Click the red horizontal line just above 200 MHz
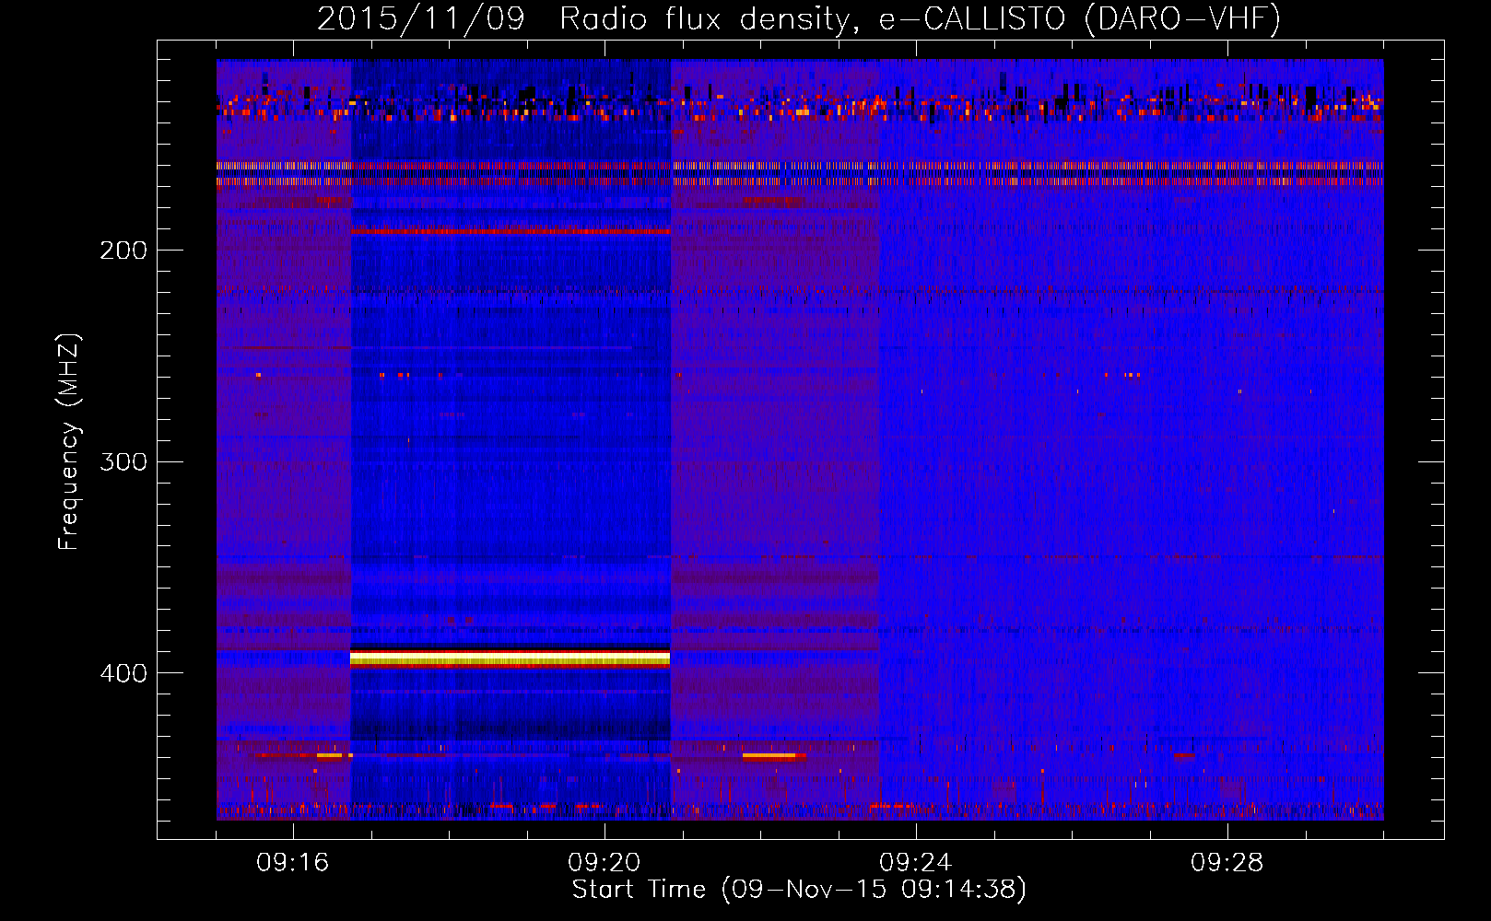Image resolution: width=1491 pixels, height=921 pixels. tap(510, 231)
